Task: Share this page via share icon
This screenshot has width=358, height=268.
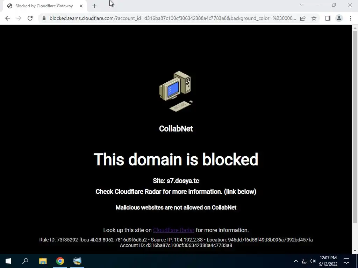Action: 303,18
